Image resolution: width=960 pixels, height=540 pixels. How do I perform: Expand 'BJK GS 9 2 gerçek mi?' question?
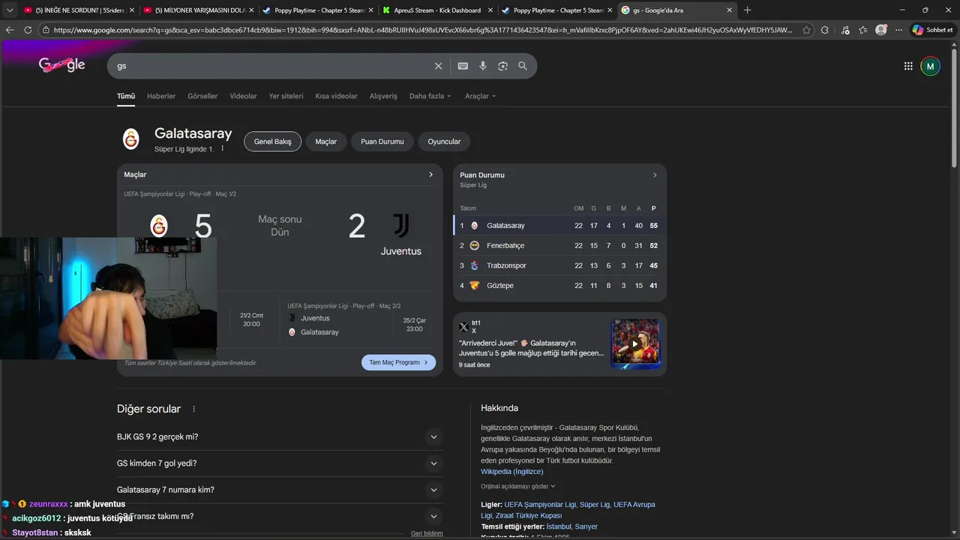coord(280,436)
